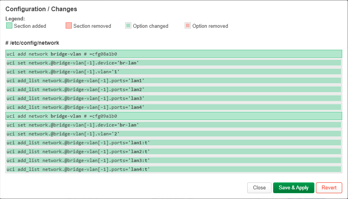
Task: Click the ports='lan4' add_list line
Action: (x=174, y=107)
